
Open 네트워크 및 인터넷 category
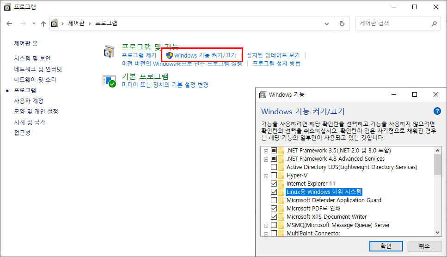[x=38, y=69]
